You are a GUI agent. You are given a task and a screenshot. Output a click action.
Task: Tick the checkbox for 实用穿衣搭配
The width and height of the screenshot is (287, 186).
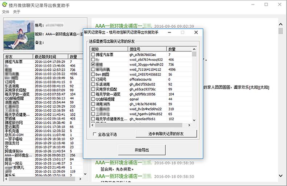click(x=93, y=89)
